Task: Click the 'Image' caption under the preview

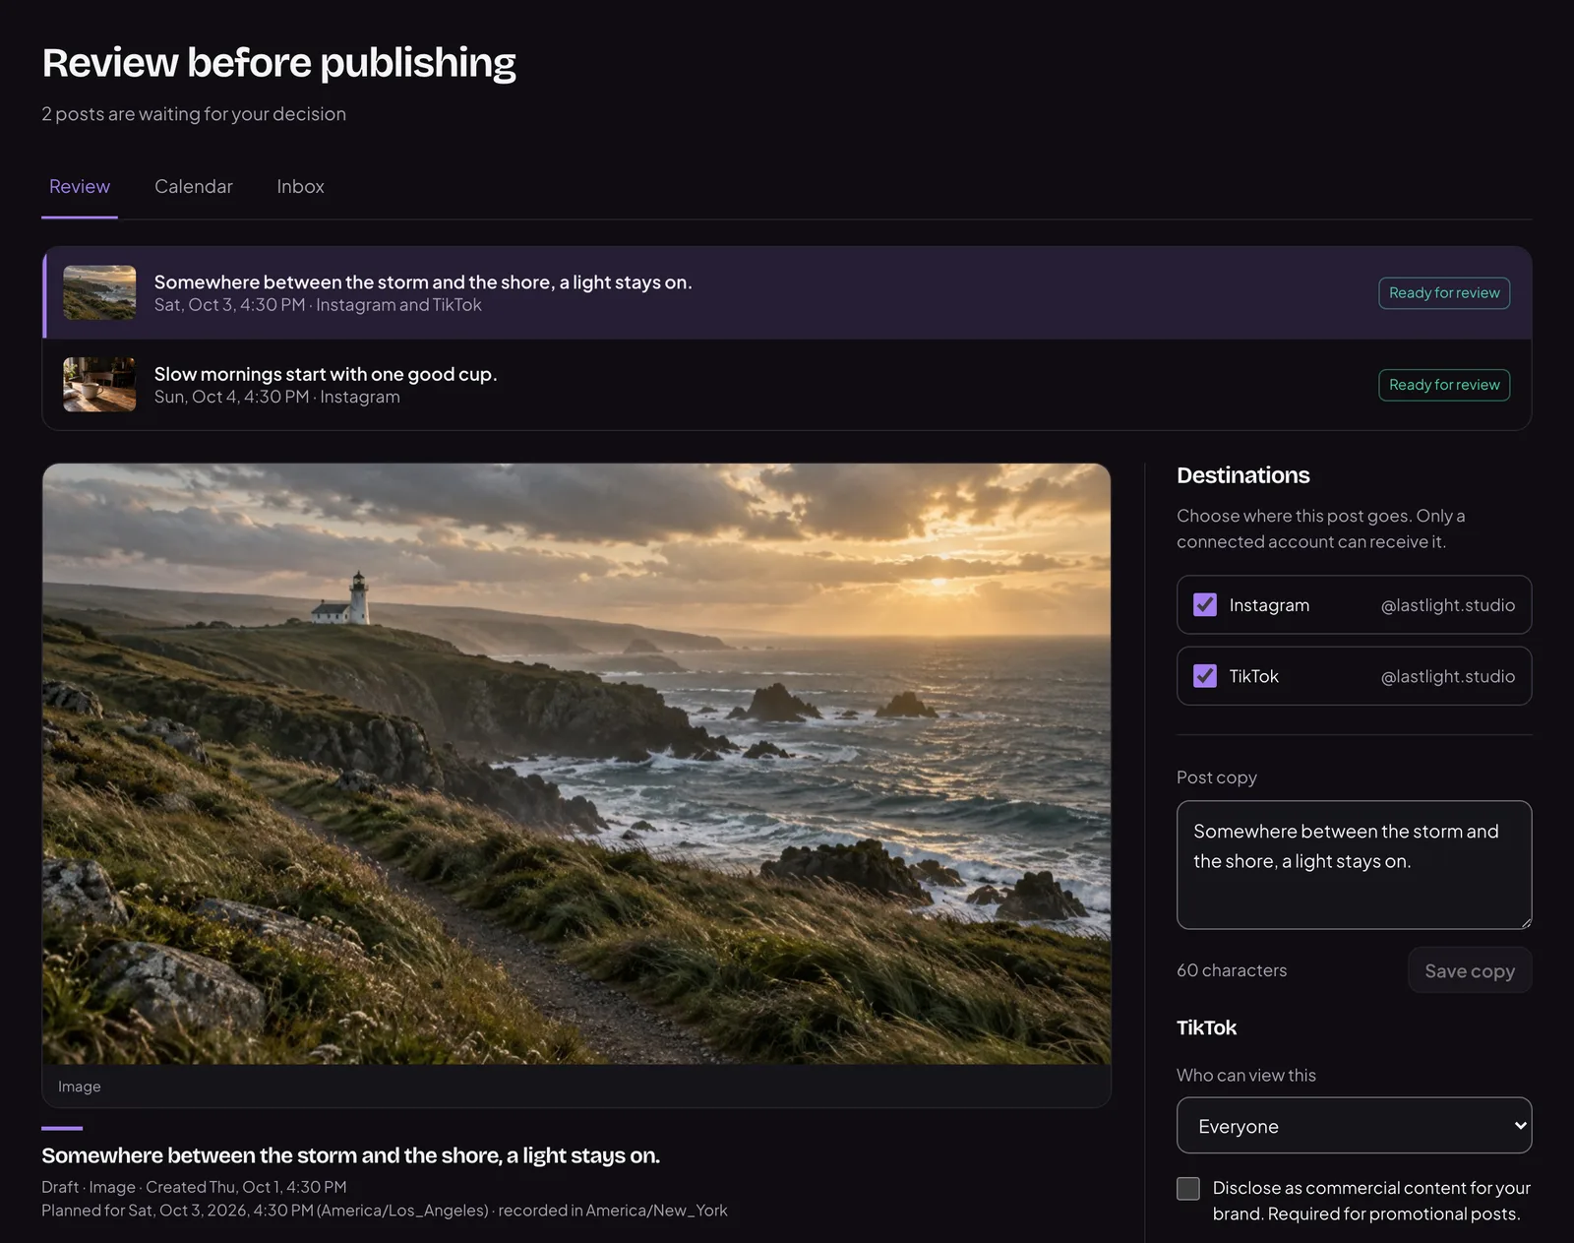Action: point(80,1087)
